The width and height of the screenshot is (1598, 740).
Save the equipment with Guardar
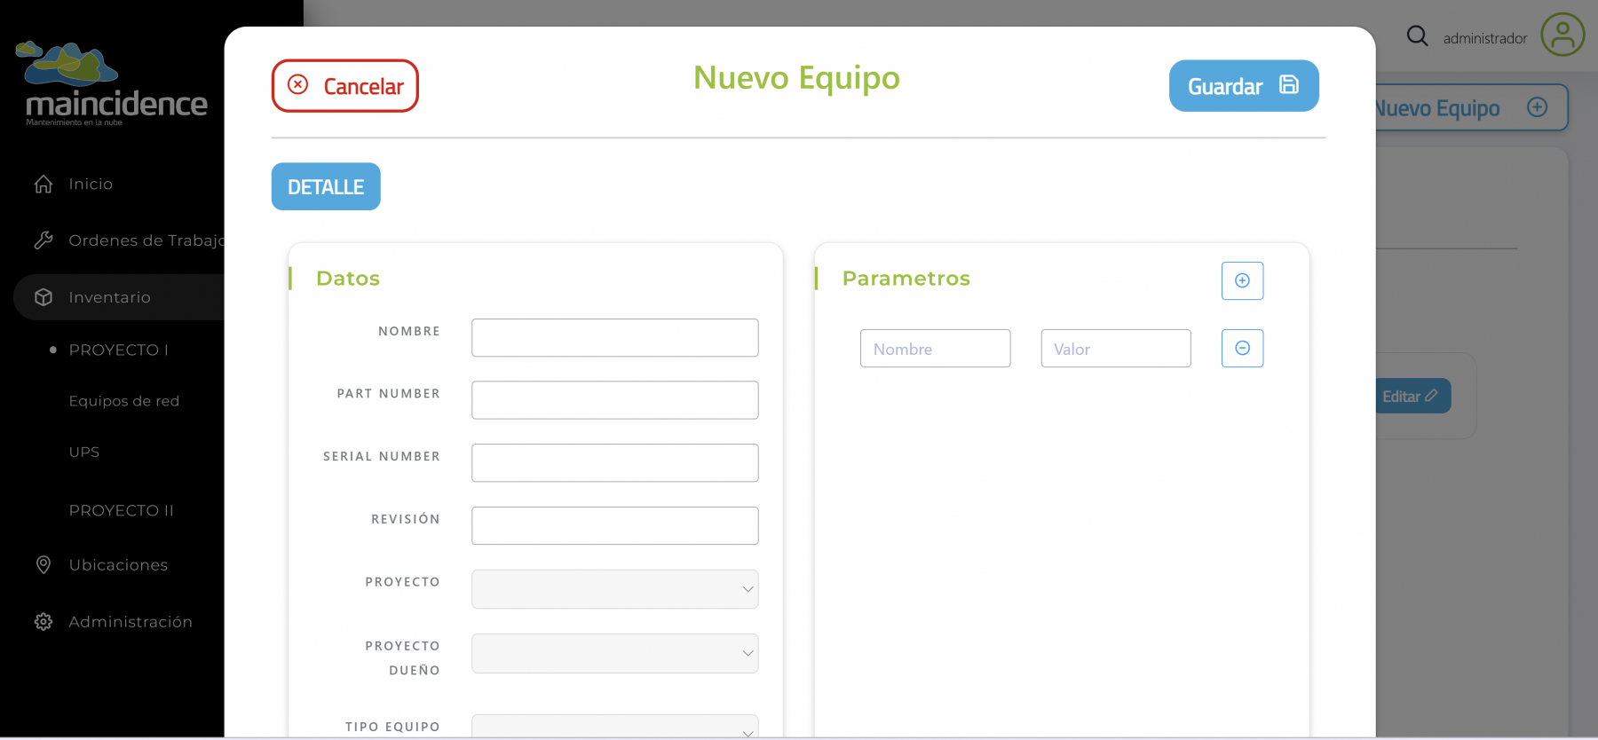(1243, 86)
